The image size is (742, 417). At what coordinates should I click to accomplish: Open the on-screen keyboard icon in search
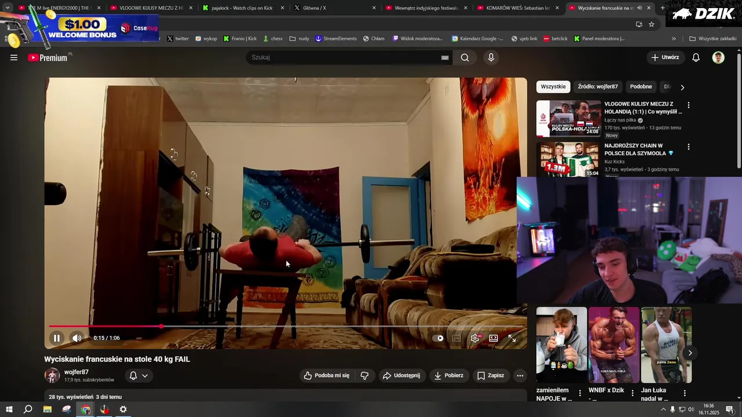tap(445, 57)
